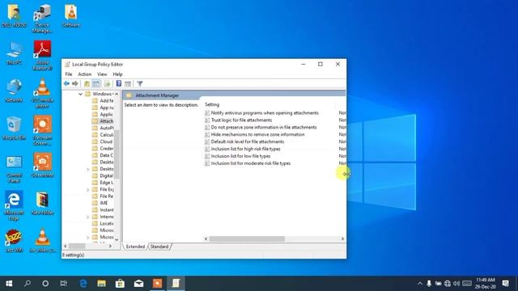Switch to the Standard tab
This screenshot has height=291, width=518.
(x=159, y=247)
